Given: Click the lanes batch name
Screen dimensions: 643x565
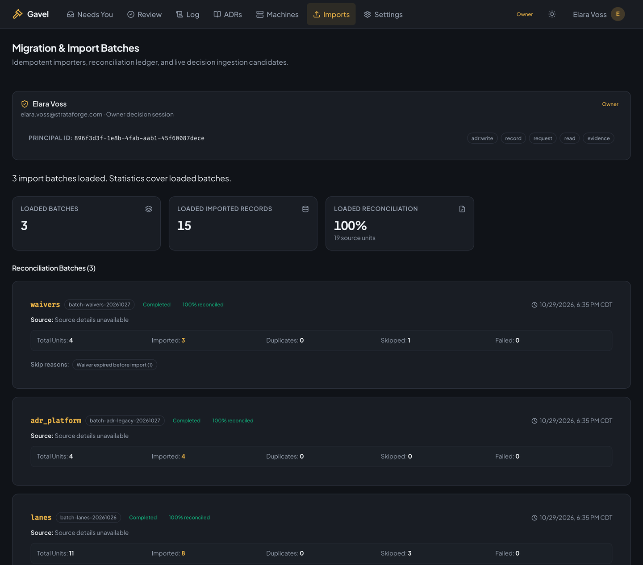Looking at the screenshot, I should pyautogui.click(x=41, y=517).
